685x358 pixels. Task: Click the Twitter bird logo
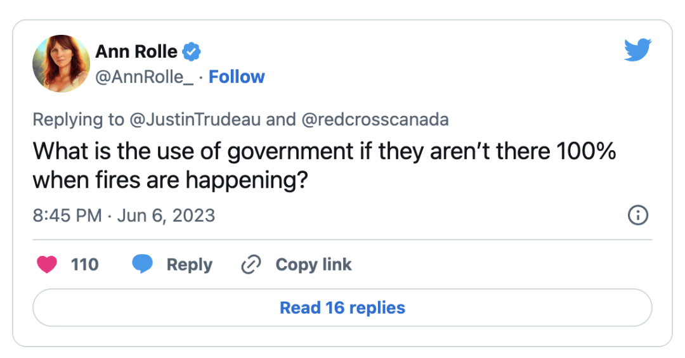click(637, 50)
